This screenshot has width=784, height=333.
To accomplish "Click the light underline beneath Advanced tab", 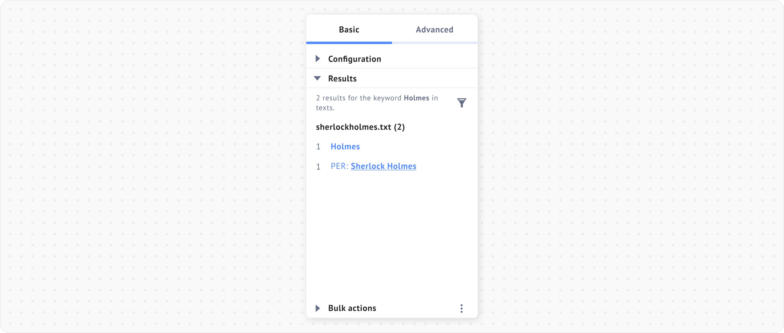I will (435, 43).
